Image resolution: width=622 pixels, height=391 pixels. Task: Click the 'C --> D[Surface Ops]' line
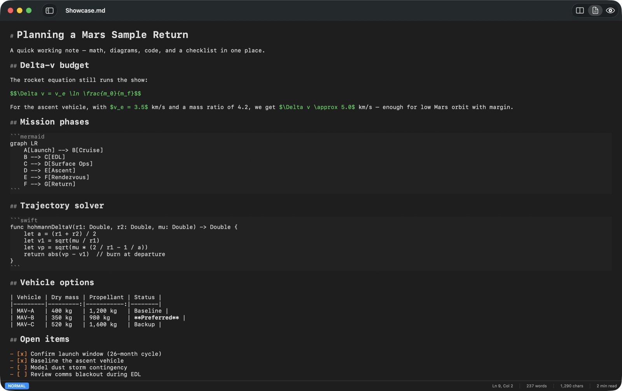(58, 164)
